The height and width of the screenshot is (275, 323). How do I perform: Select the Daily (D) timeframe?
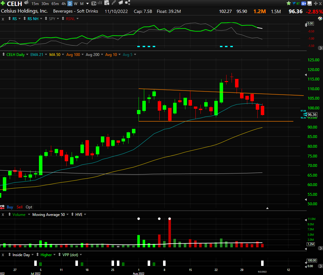pyautogui.click(x=70, y=3)
